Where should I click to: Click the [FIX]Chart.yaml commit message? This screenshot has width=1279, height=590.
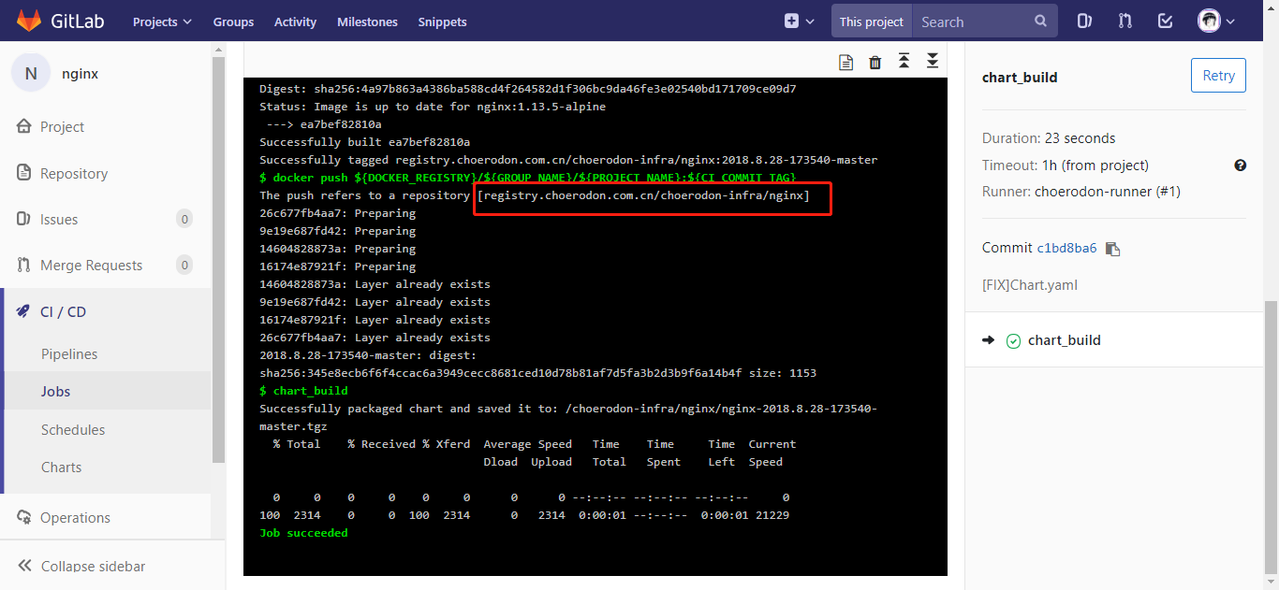pos(1030,285)
